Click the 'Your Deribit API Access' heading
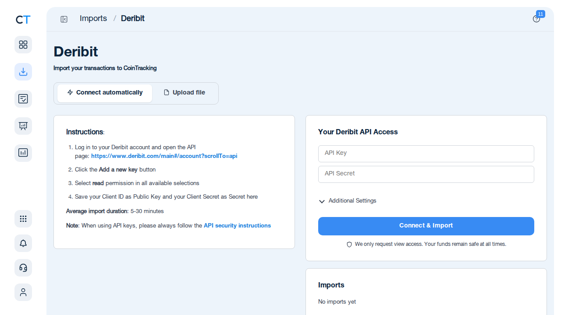This screenshot has height=315, width=561. [358, 132]
